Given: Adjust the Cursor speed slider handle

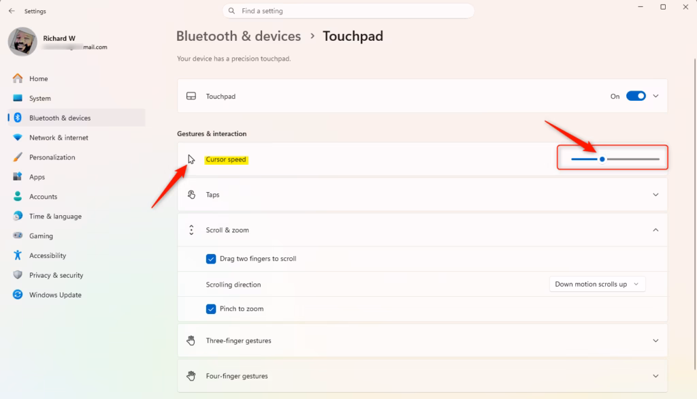Looking at the screenshot, I should pos(602,159).
